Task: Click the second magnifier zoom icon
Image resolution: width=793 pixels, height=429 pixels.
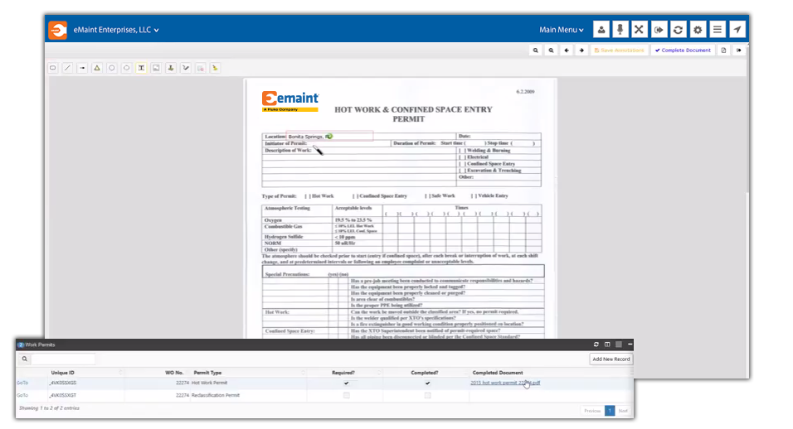Action: (x=551, y=50)
